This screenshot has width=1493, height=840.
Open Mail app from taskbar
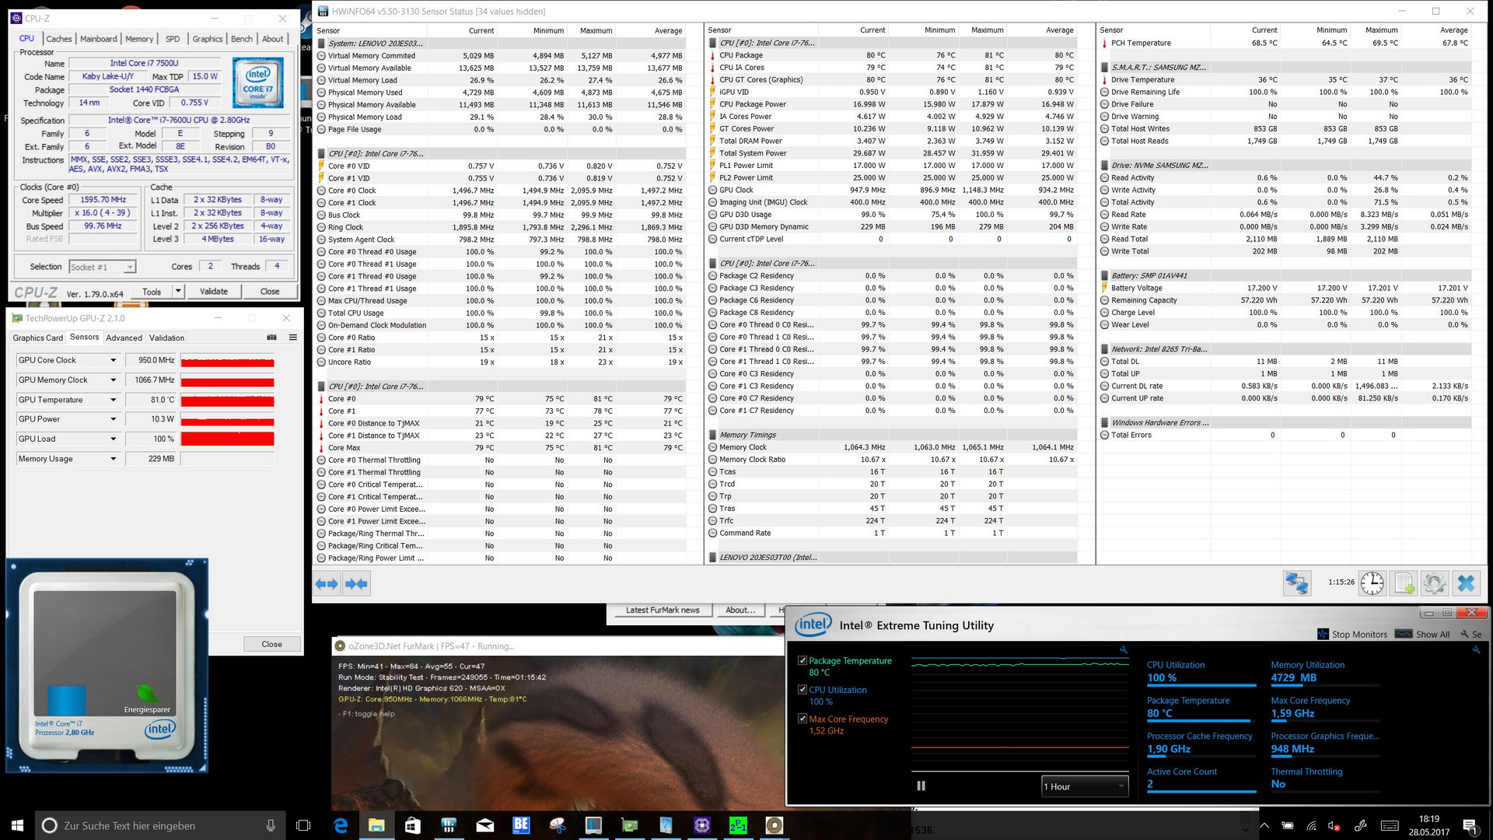click(485, 825)
